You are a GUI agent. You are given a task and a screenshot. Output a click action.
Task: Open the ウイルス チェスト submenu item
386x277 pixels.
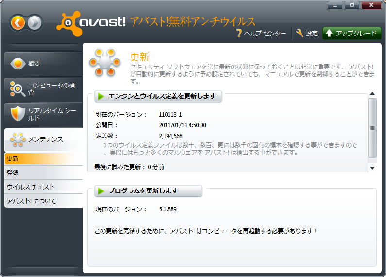(43, 187)
